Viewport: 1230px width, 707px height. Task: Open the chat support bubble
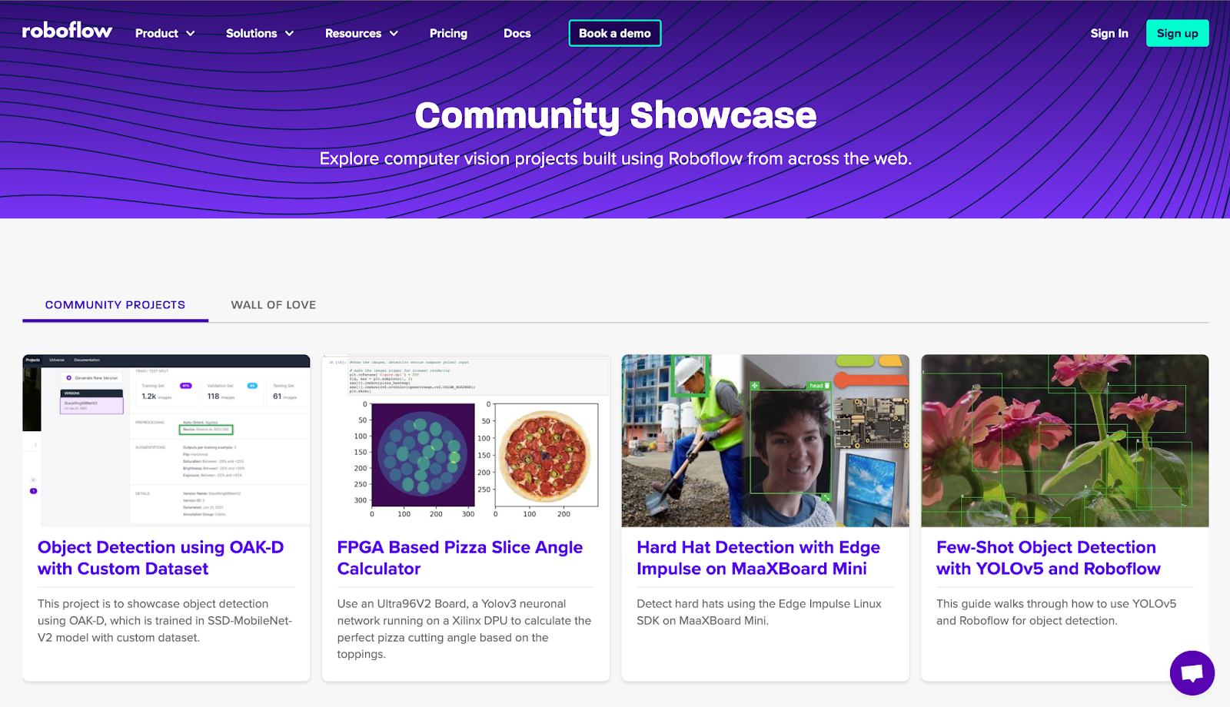1192,673
